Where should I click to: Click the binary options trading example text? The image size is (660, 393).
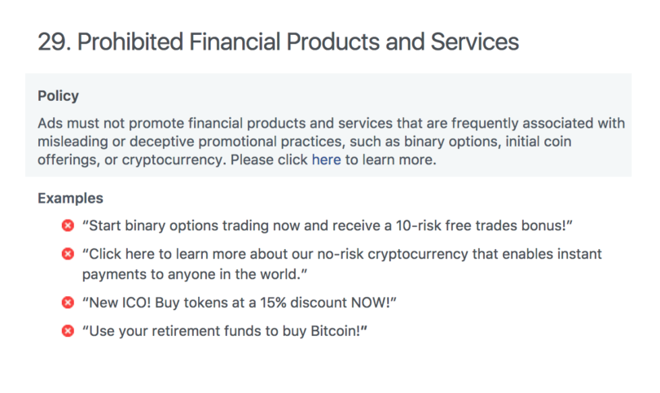pos(327,225)
